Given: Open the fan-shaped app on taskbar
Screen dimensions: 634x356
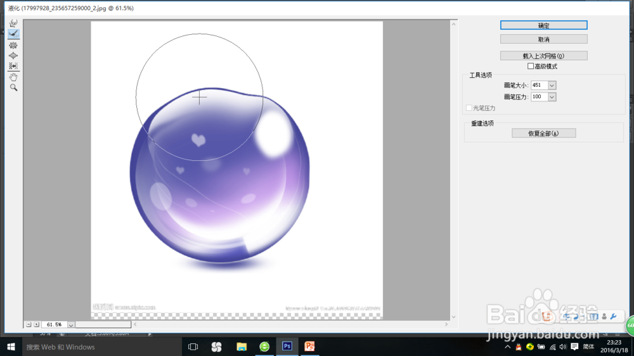Looking at the screenshot, I should [x=217, y=346].
